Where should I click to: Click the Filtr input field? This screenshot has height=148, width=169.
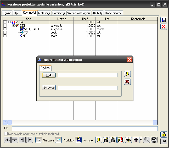coord(85,129)
